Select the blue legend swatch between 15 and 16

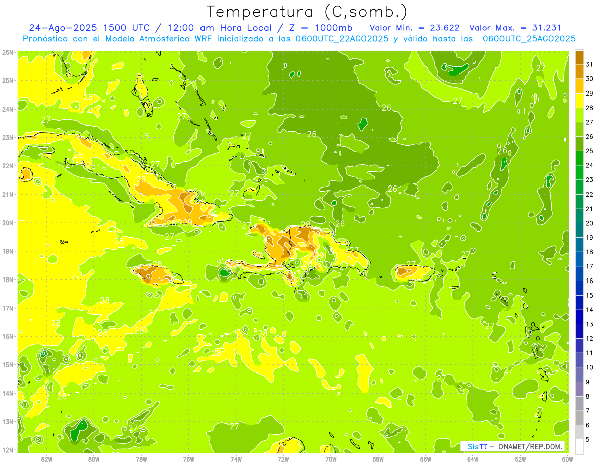[x=579, y=288]
